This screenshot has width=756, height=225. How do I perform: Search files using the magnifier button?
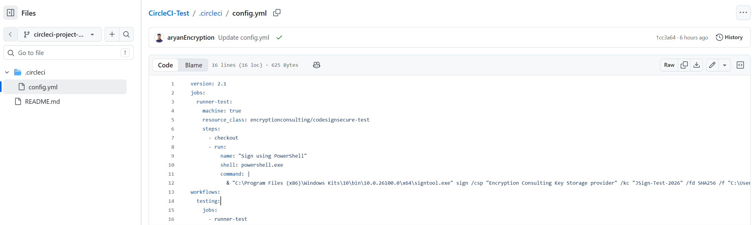126,34
